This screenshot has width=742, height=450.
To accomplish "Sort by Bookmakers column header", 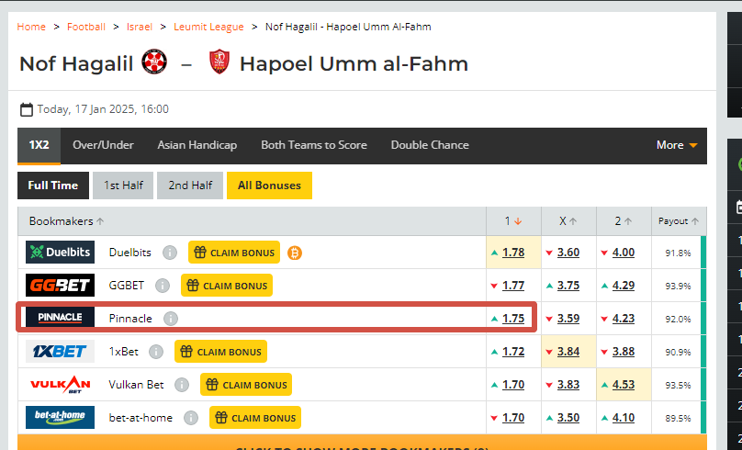I will 66,221.
